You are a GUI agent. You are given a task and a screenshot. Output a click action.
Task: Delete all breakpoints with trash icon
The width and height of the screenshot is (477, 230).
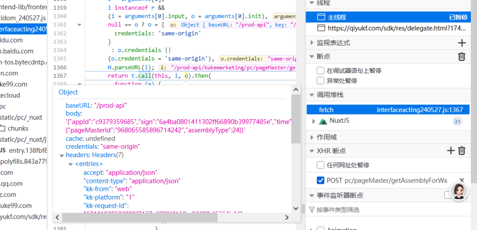click(462, 56)
